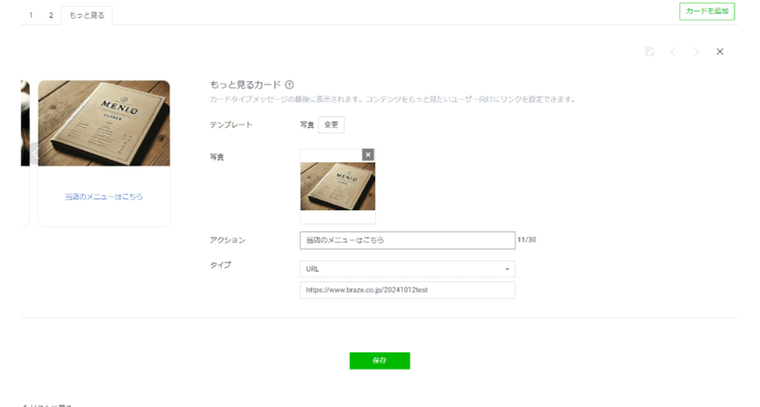
Task: Click the previous card arrow icon
Action: pos(673,52)
